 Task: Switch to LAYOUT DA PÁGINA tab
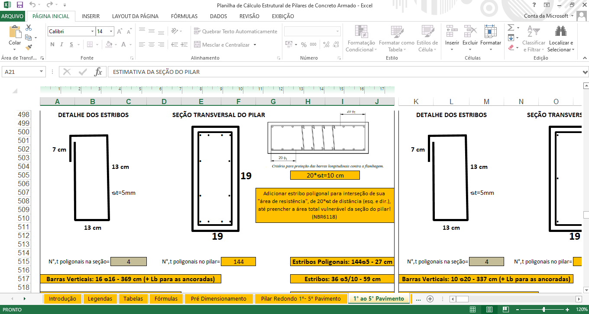pyautogui.click(x=135, y=16)
